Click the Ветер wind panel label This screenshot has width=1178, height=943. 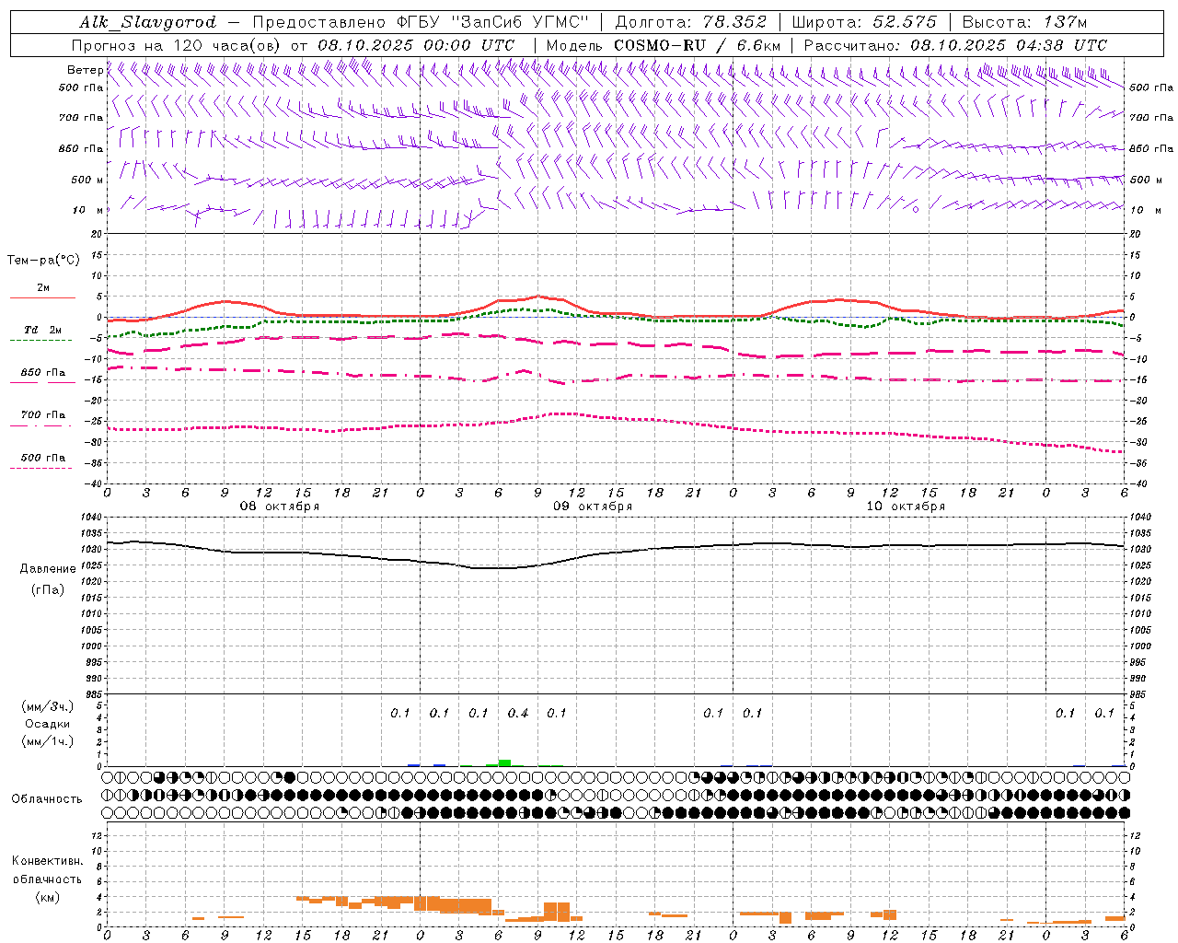click(85, 70)
